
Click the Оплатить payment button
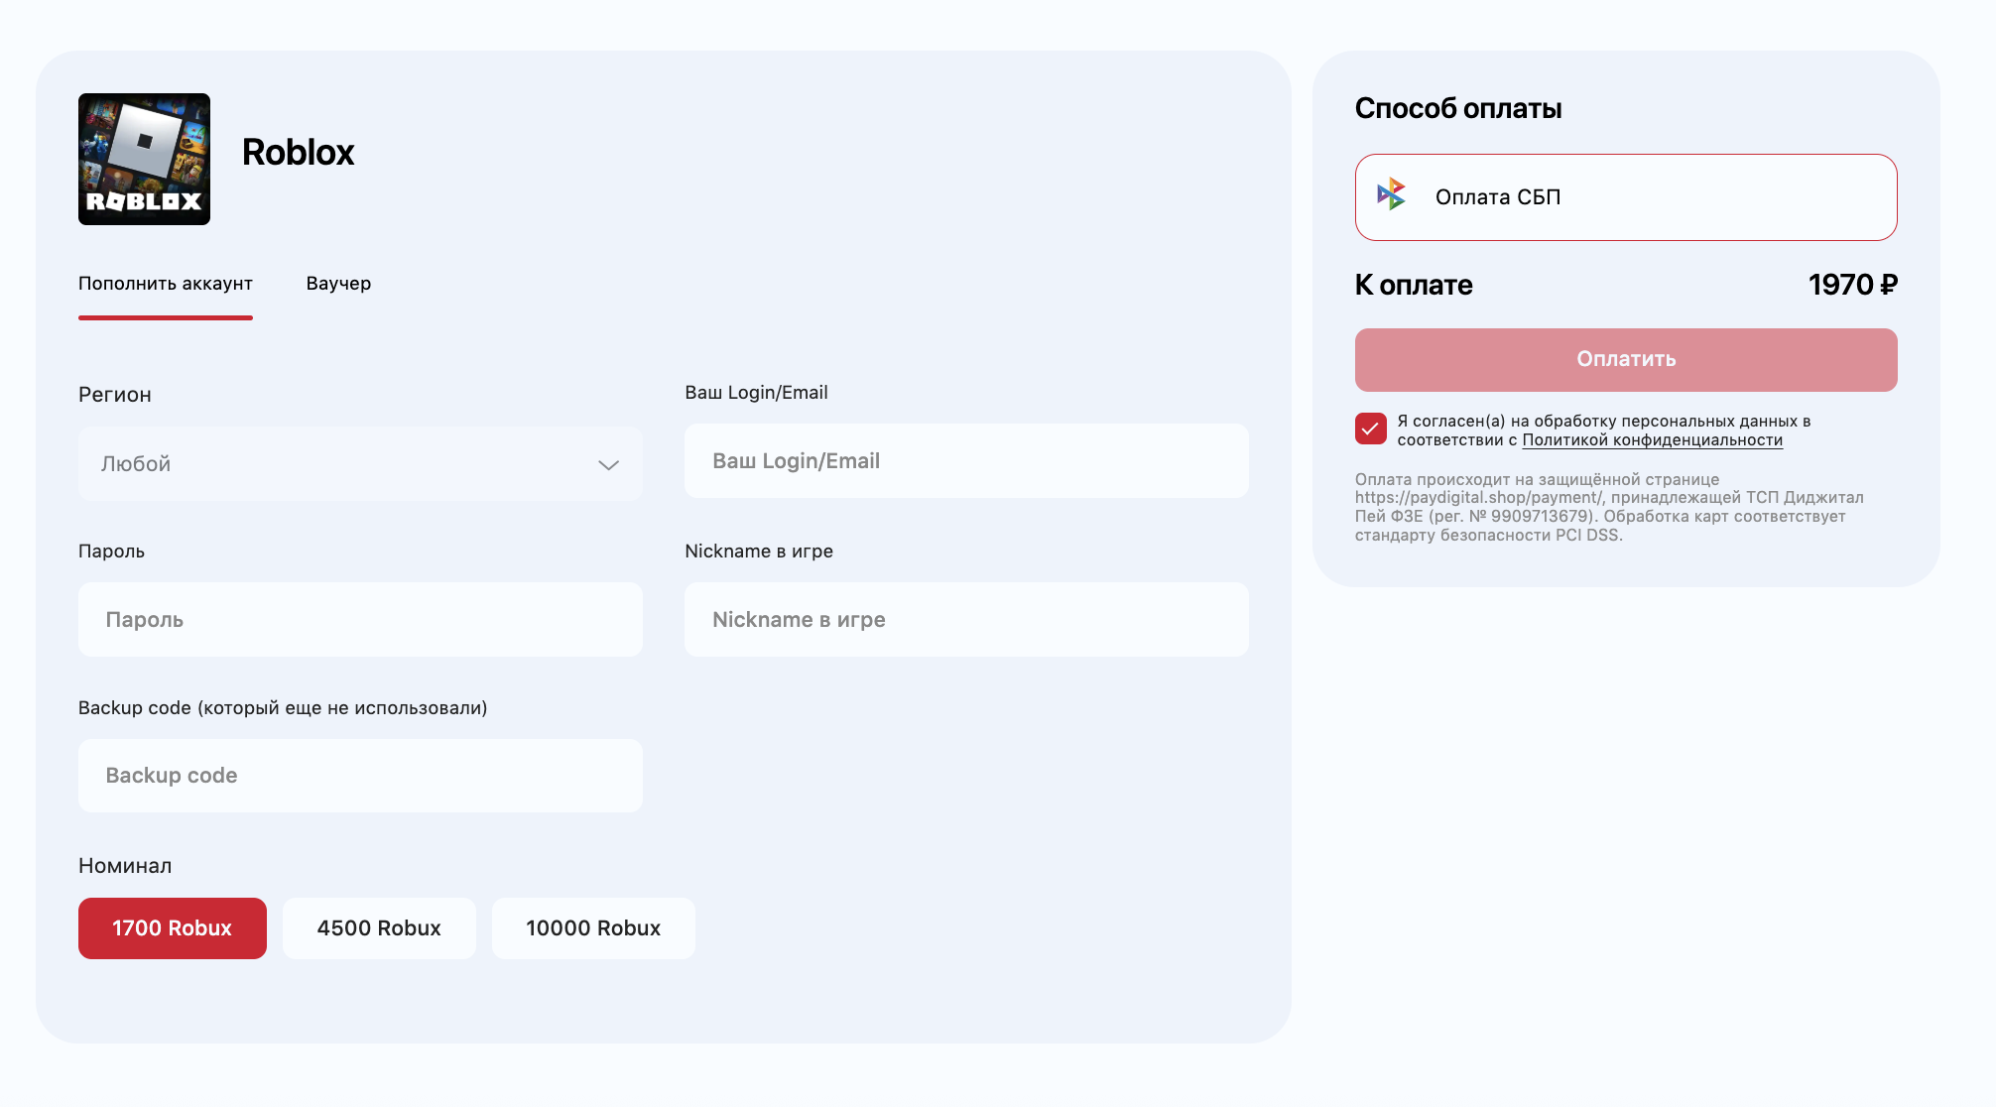[x=1626, y=359]
